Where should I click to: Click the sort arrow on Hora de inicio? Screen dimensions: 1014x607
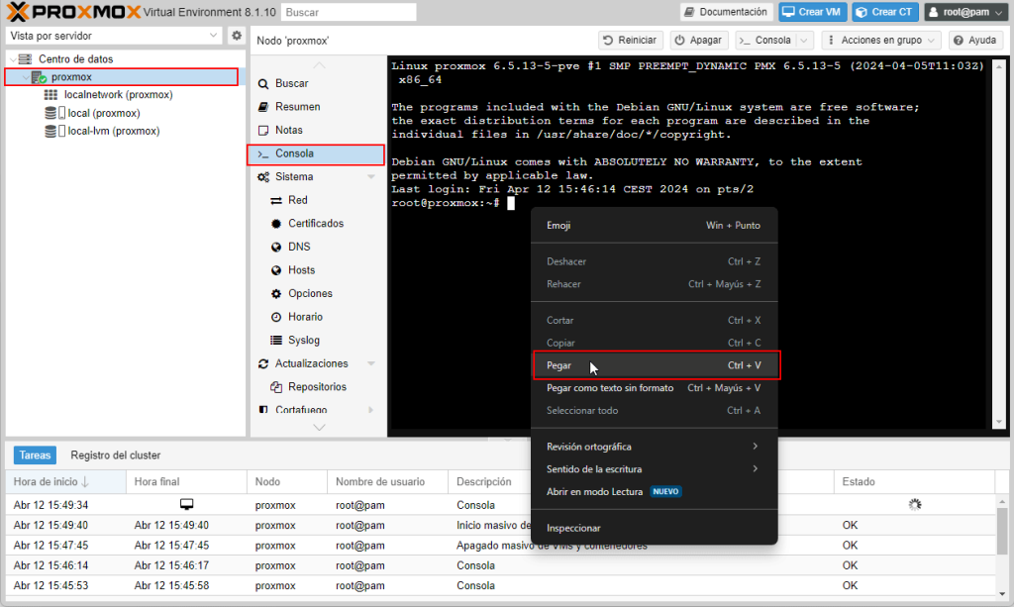85,481
